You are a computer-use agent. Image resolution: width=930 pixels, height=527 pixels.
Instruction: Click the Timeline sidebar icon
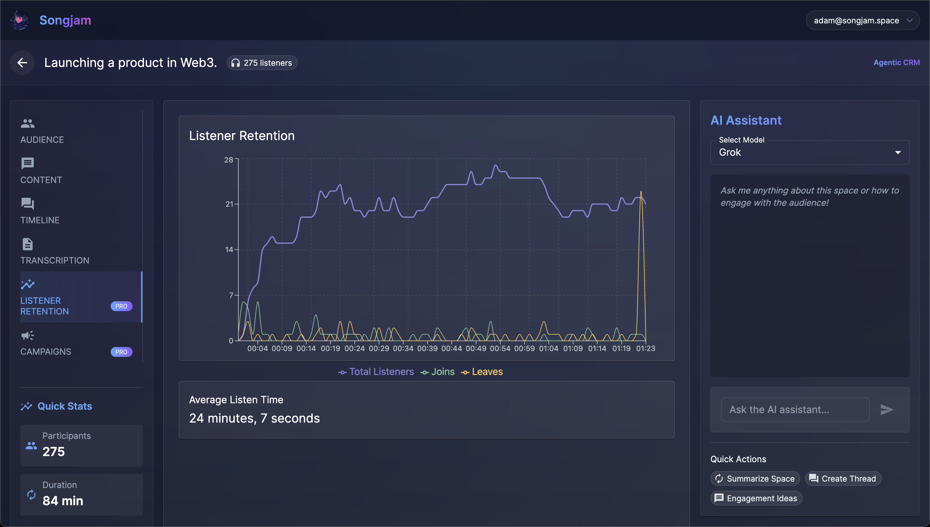coord(28,204)
